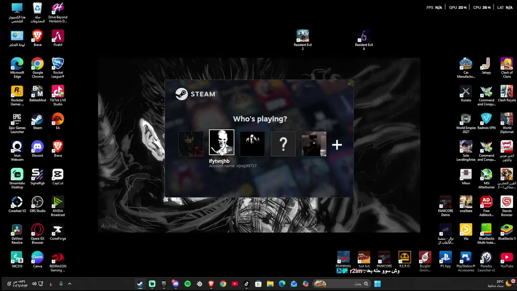Launch Epic Games Launcher desktop icon
The image size is (517, 291).
point(17,123)
